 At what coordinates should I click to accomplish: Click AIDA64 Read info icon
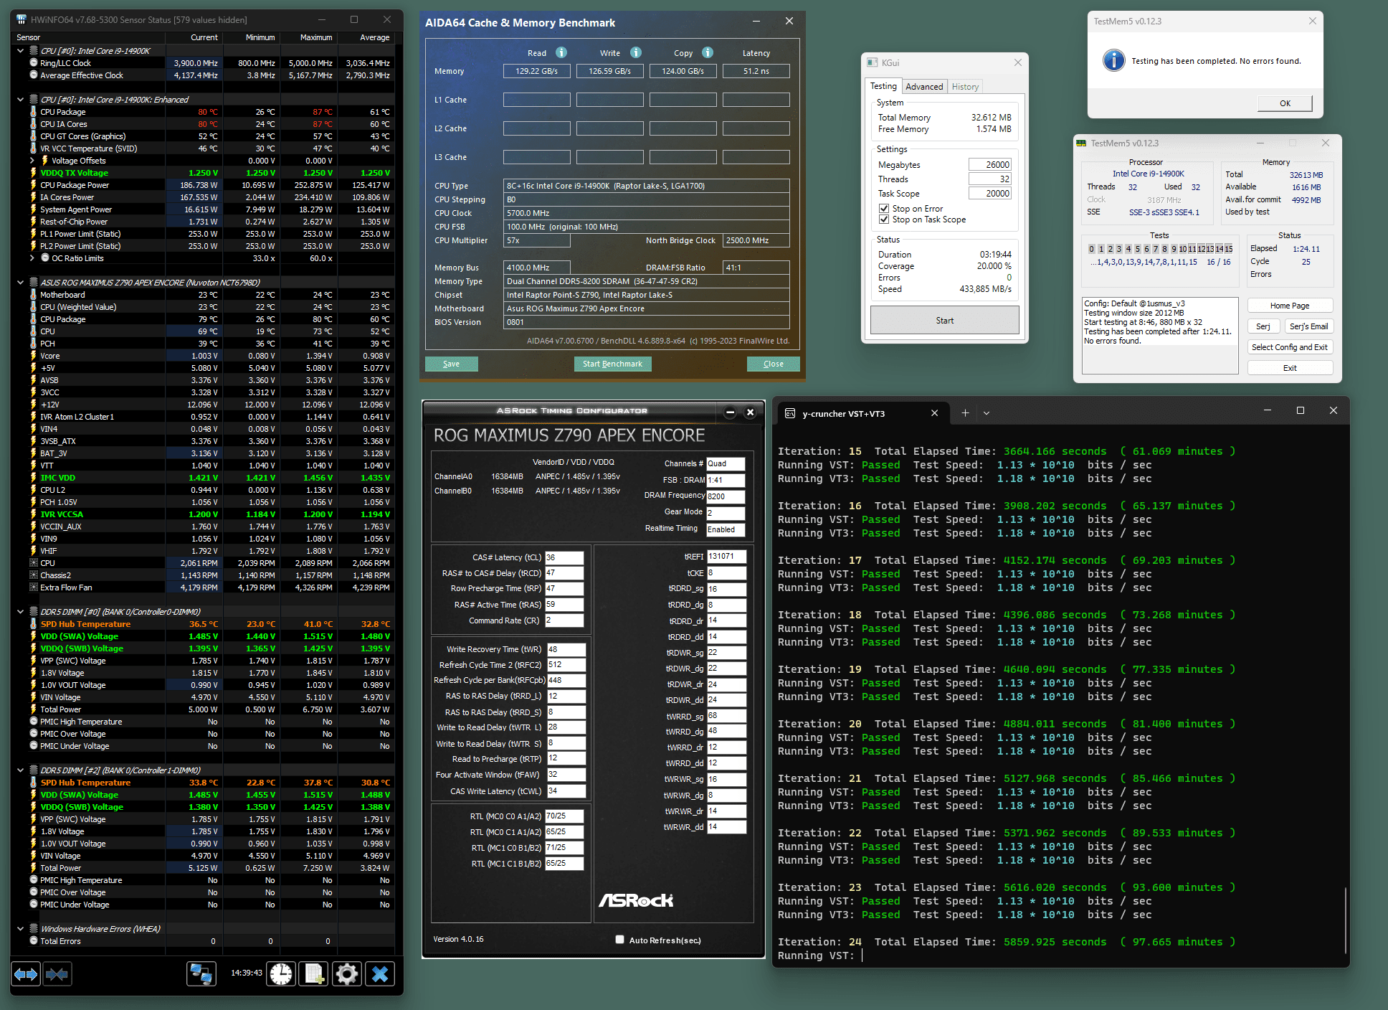(561, 52)
